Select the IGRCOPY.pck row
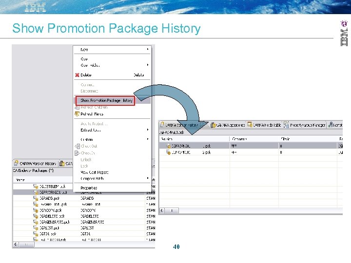Image resolution: width=351 pixels, height=263 pixels. [84, 210]
